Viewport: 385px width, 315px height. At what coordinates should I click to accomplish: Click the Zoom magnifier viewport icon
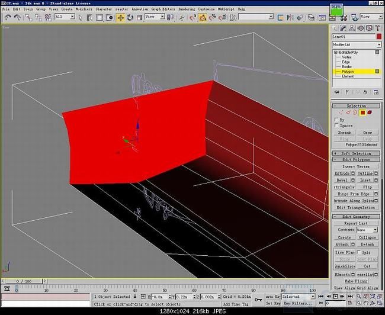pyautogui.click(x=359, y=297)
